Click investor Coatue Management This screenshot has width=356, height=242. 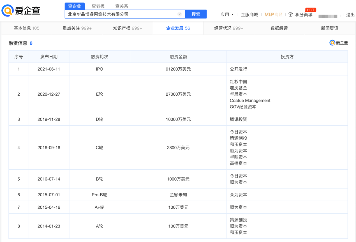pyautogui.click(x=250, y=100)
